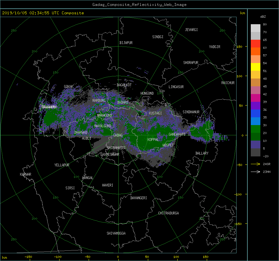The width and height of the screenshot is (279, 261).
Task: Click the HAVERI city label
Action: (108, 185)
